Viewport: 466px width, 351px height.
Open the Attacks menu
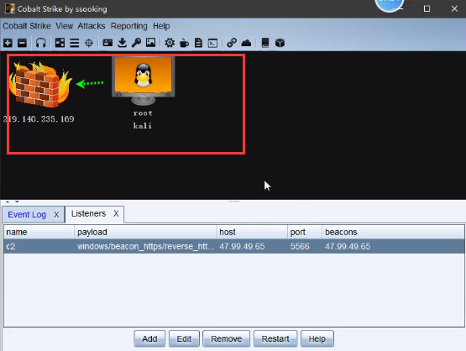point(92,26)
